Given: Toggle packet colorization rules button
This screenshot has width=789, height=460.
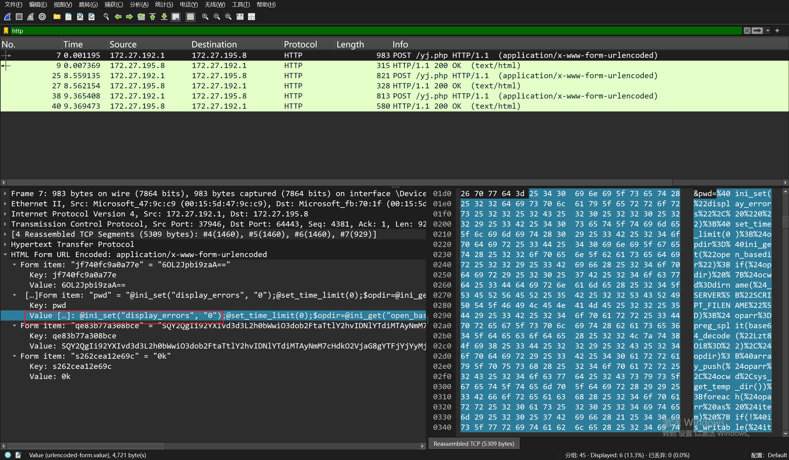Looking at the screenshot, I should (190, 17).
